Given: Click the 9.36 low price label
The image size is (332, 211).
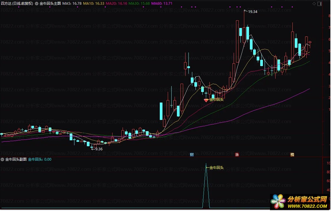Looking at the screenshot, I should point(99,149).
